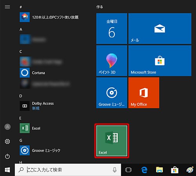
Task: Open the My Office tile
Action: (144, 93)
